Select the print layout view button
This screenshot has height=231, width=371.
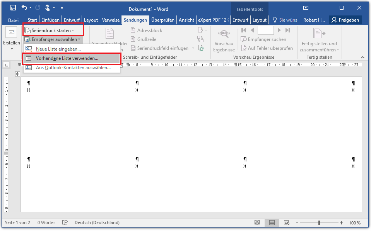(272, 223)
